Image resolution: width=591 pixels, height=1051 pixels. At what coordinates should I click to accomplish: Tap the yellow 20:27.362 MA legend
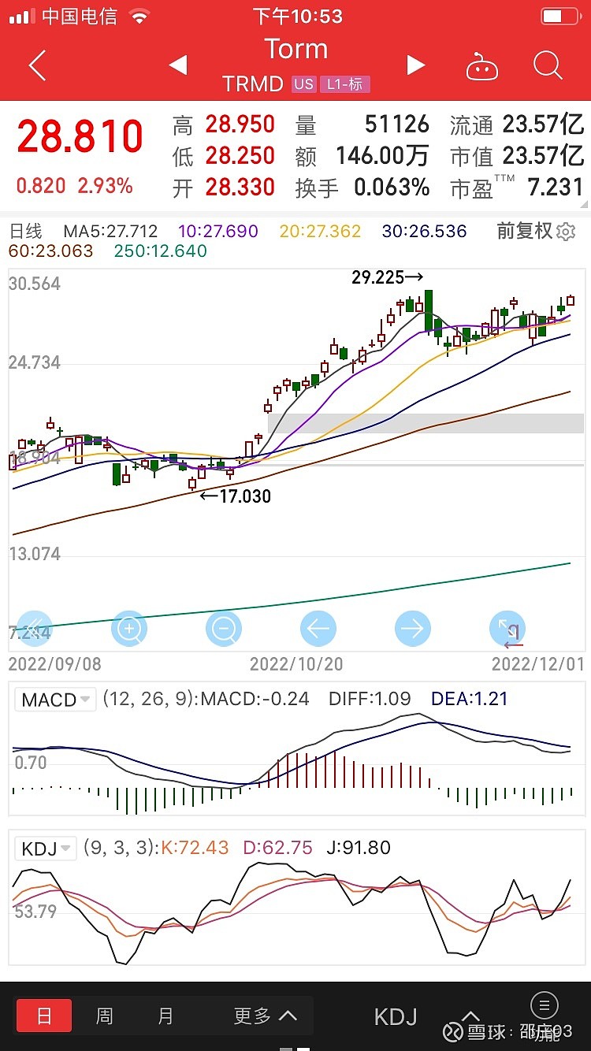tap(320, 231)
